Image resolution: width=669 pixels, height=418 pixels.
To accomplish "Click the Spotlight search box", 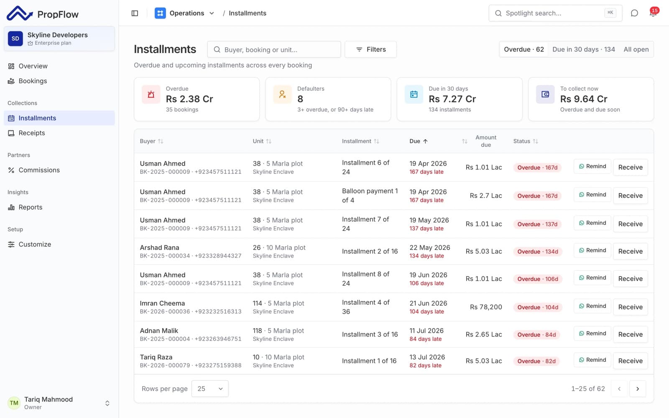I will 555,13.
